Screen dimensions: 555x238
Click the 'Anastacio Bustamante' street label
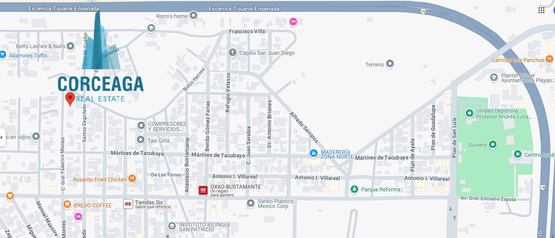187,165
